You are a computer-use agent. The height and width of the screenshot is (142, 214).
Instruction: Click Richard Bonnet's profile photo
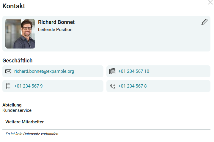[x=20, y=34]
